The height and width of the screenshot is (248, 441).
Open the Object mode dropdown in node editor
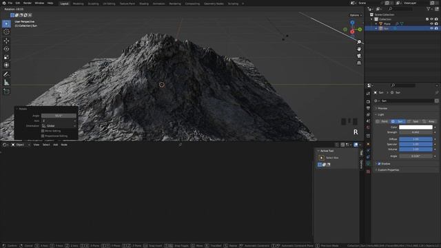[x=20, y=145]
